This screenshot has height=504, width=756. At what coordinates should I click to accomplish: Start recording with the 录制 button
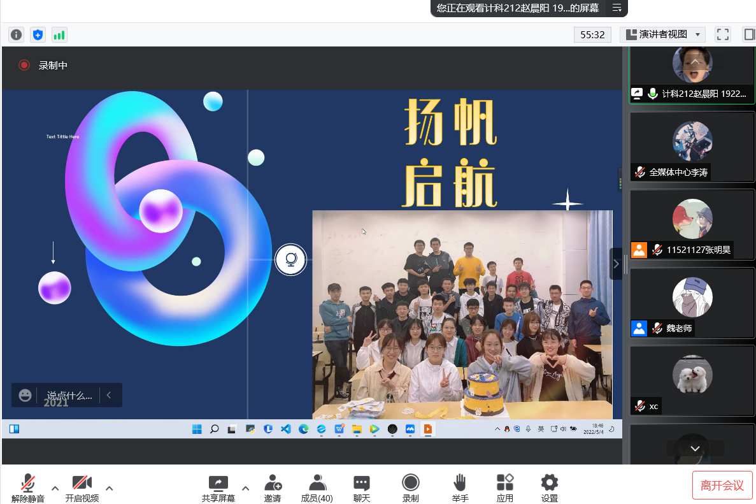(x=411, y=488)
